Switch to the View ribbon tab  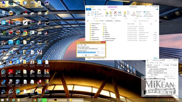(105, 9)
